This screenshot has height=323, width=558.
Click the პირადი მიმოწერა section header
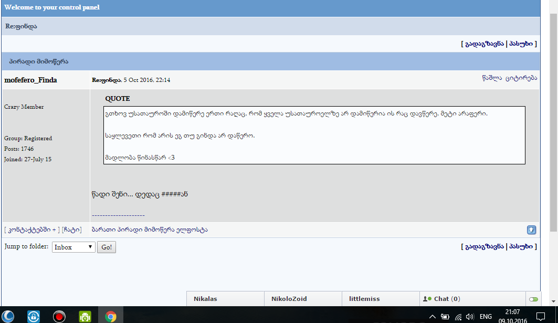point(38,61)
